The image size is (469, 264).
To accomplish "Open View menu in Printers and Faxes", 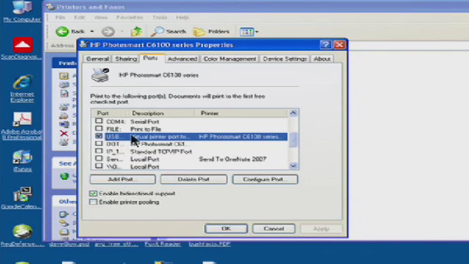I will click(101, 17).
